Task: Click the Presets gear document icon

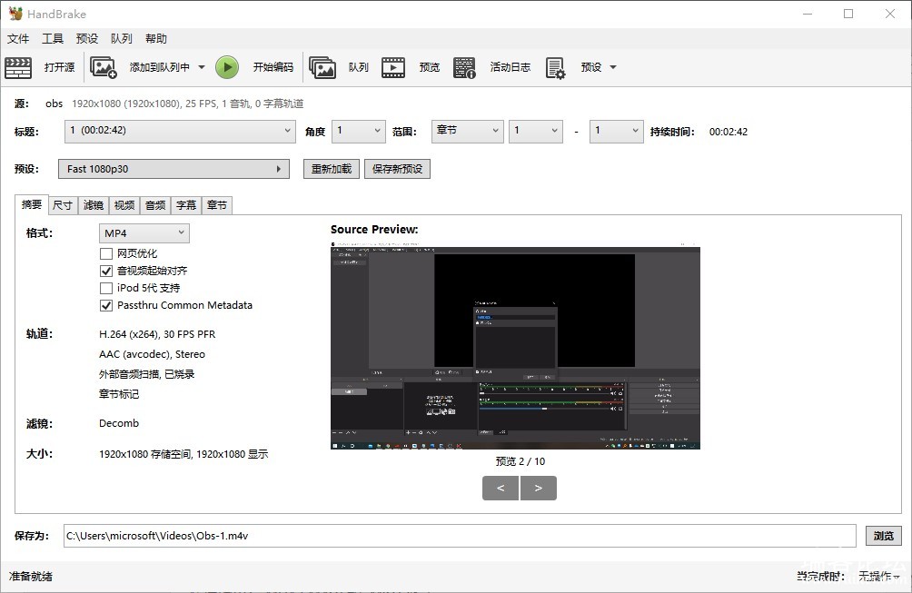Action: (556, 67)
